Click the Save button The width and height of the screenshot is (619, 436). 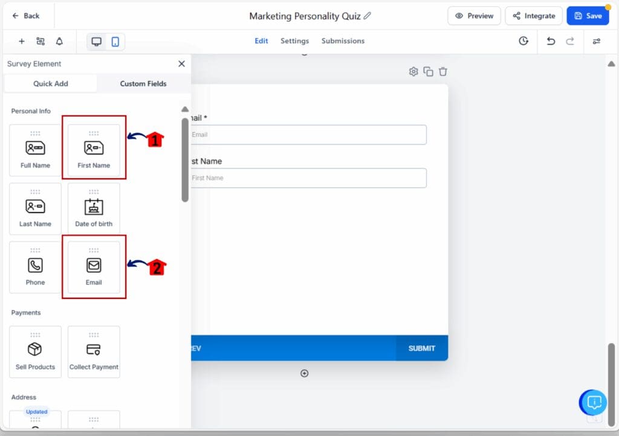coord(588,16)
